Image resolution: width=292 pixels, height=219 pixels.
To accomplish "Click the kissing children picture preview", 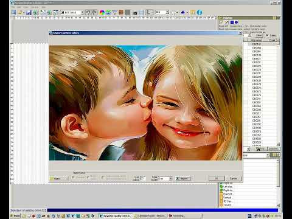I will pyautogui.click(x=145, y=103).
